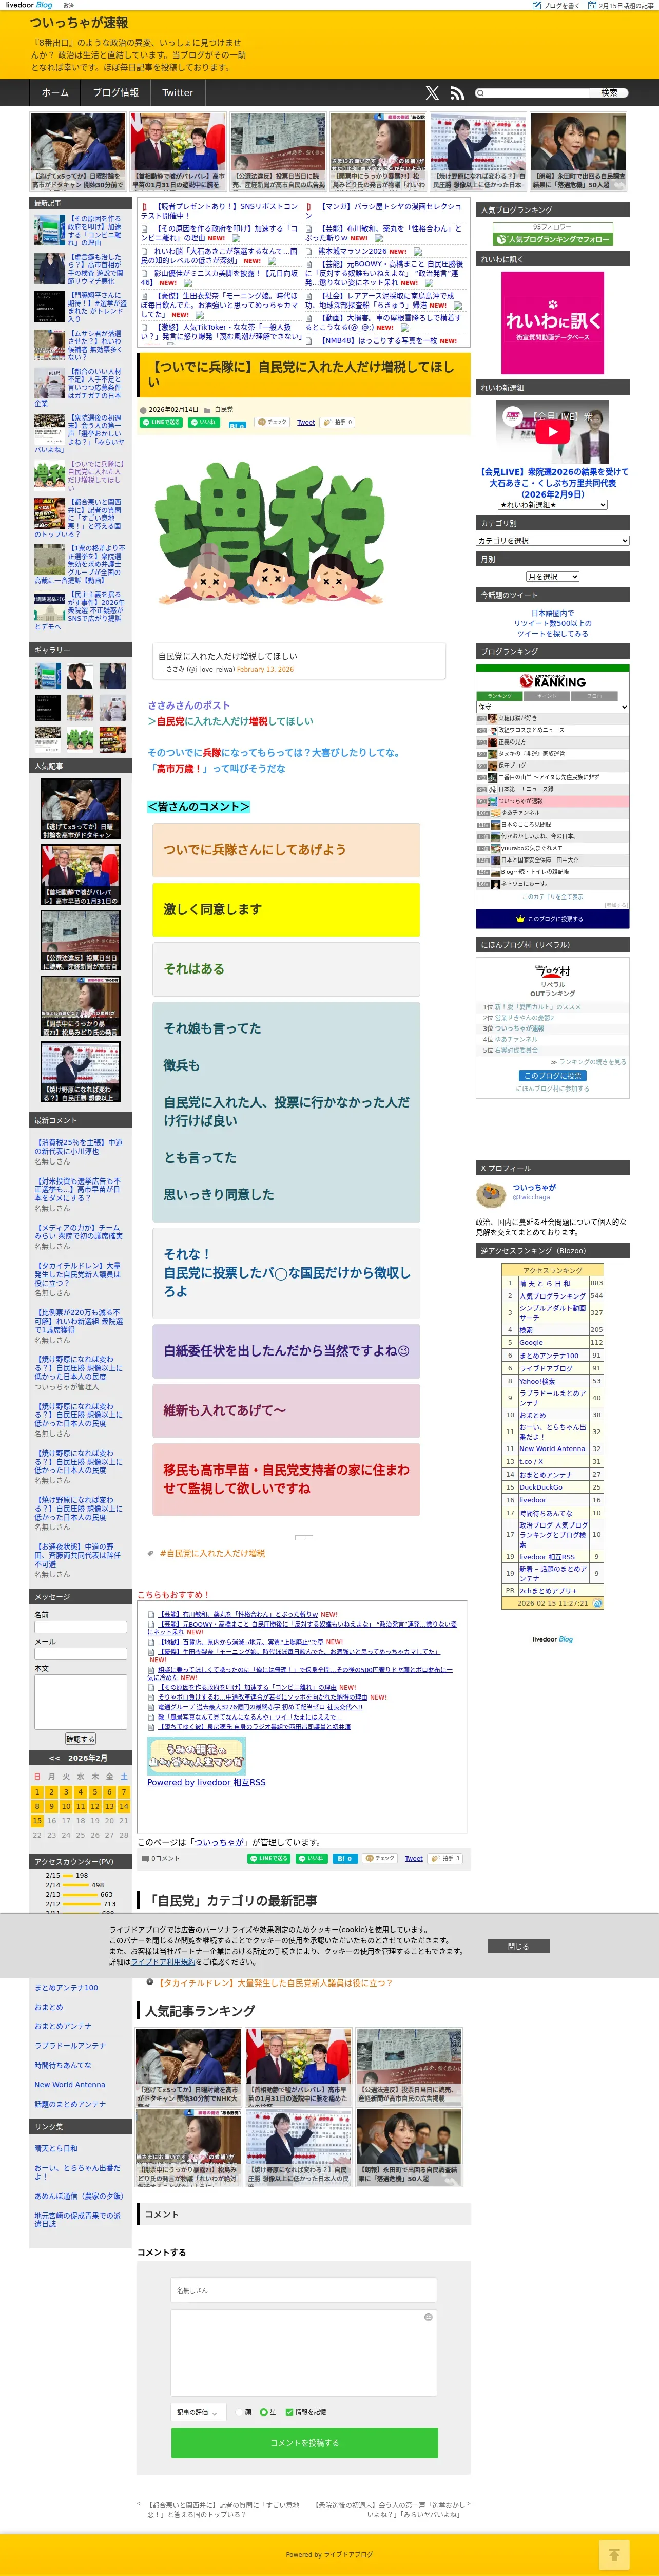Click the 'ブログを書く' pencil icon at top

click(536, 5)
